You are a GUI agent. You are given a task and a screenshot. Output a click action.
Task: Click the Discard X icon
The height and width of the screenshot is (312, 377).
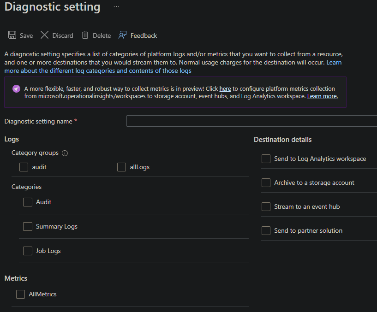pos(44,35)
